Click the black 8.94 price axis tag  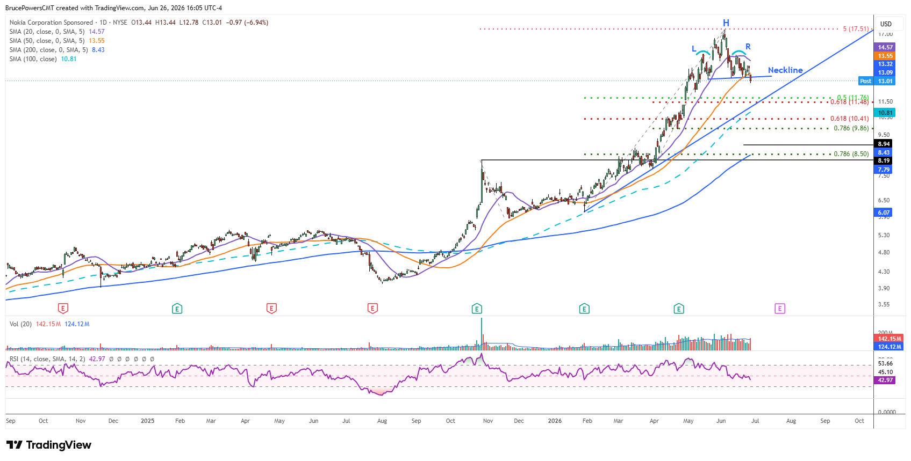pyautogui.click(x=884, y=144)
